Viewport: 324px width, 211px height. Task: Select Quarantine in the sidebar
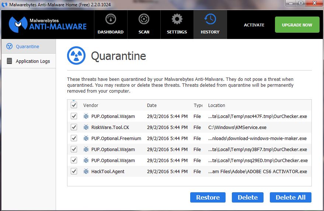pos(28,46)
